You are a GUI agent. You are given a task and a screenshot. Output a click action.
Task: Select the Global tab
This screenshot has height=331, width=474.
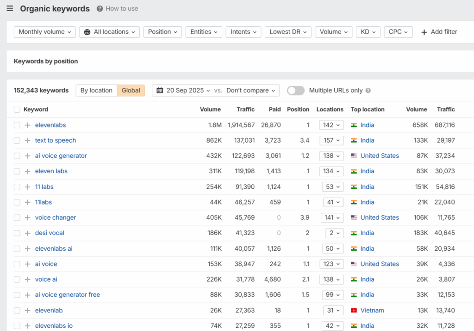[x=131, y=90]
